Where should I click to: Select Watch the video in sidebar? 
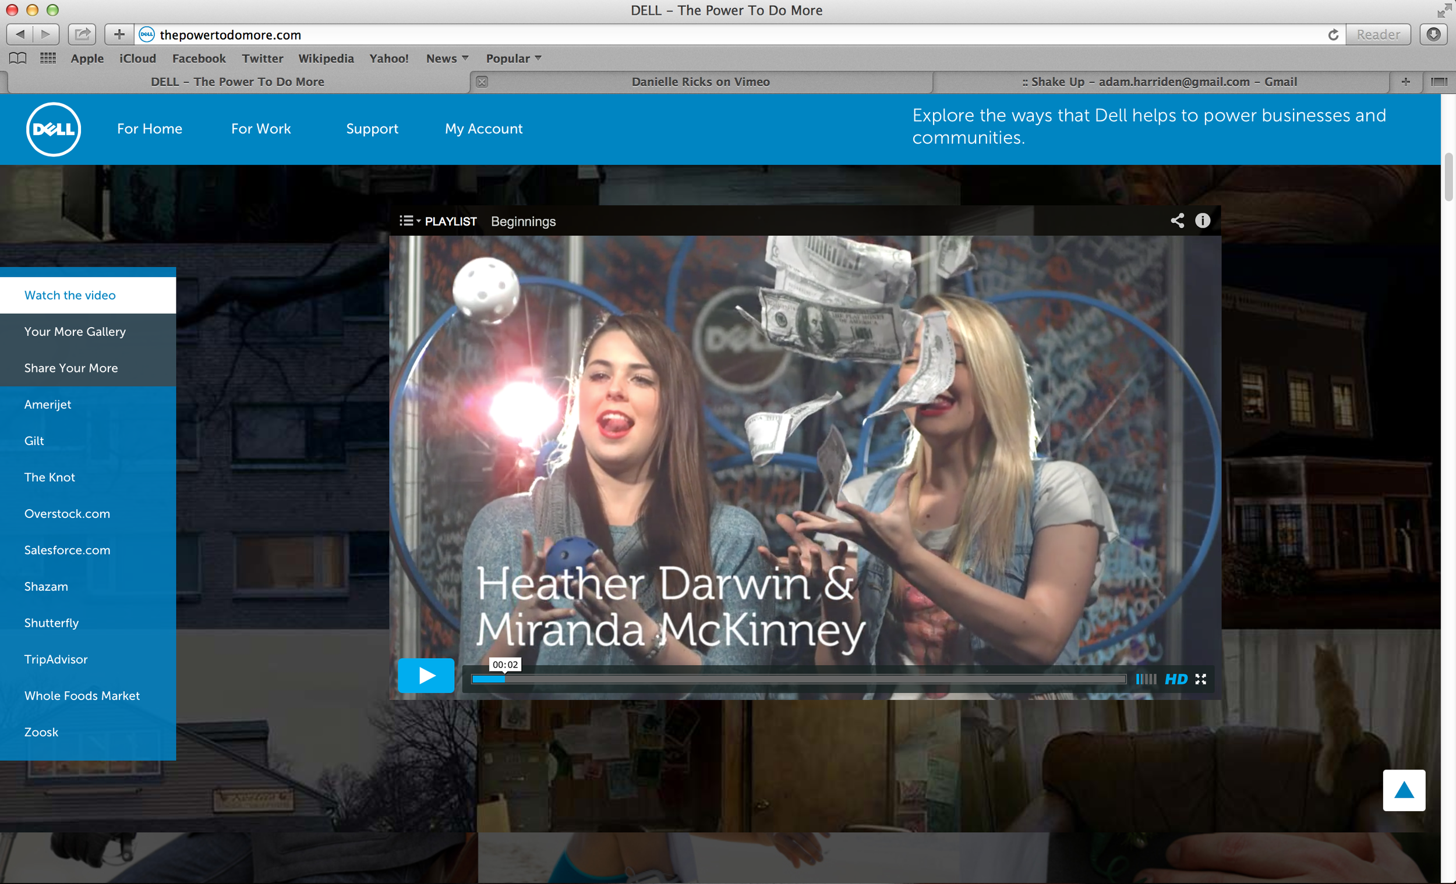[x=88, y=295]
